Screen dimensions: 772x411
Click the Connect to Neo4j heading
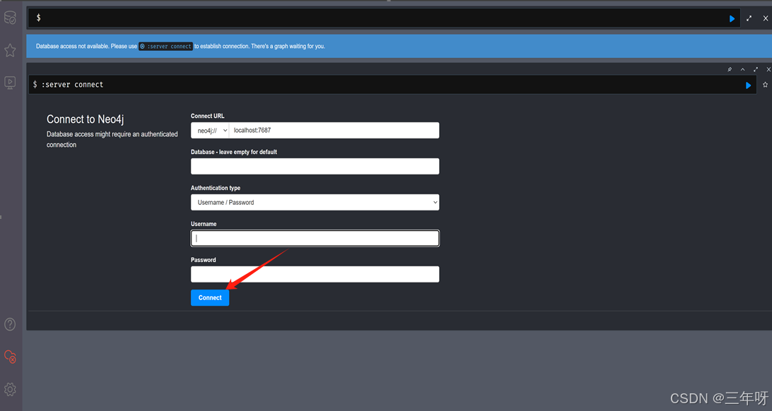(85, 119)
